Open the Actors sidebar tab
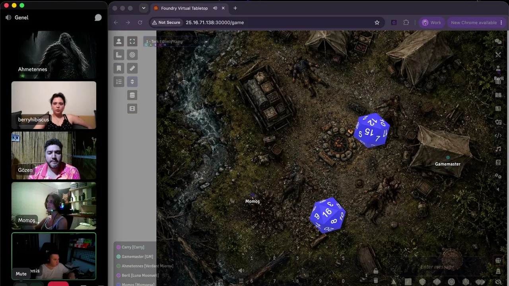Viewport: 509px width, 286px height. [x=498, y=68]
